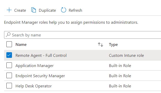
Task: Click the Name column header
Action: tap(21, 45)
